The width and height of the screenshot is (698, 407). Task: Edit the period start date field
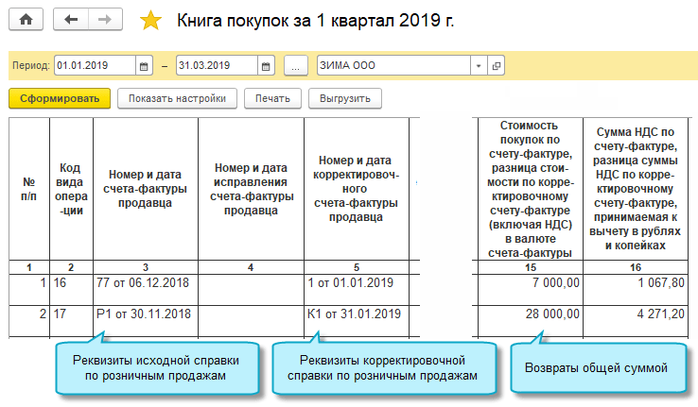tap(95, 66)
